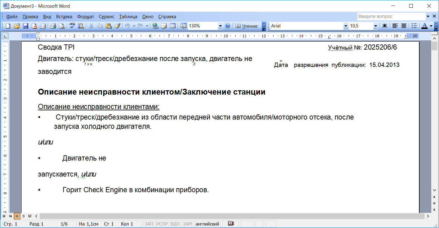Expand the Arial font name dropdown
Screen dimensions: 439x228
(x=346, y=26)
